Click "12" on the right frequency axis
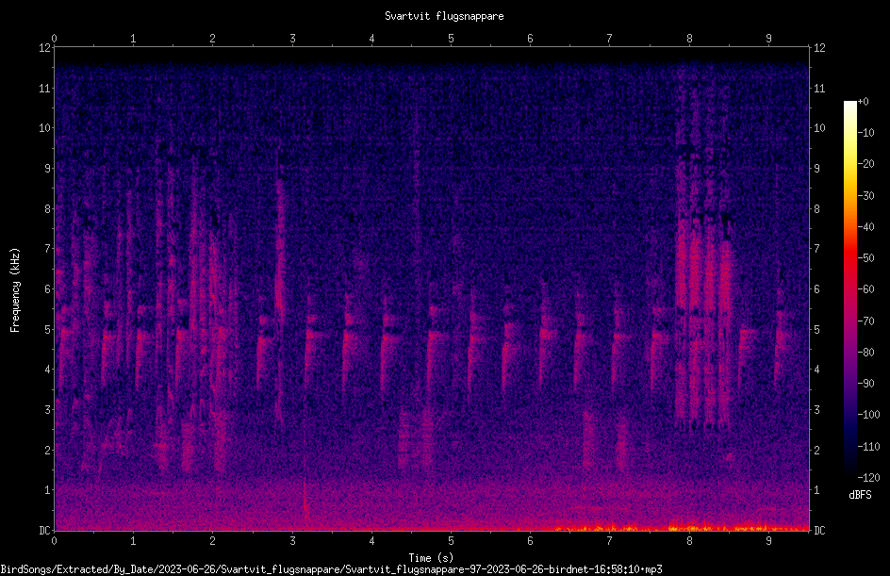 [x=819, y=48]
